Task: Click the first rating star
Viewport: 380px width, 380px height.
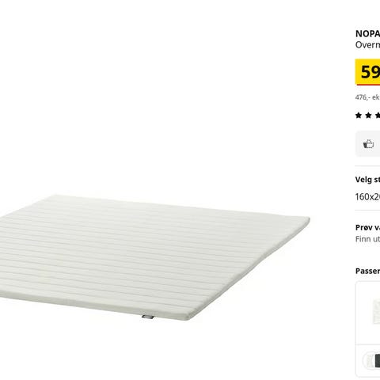Action: pyautogui.click(x=359, y=115)
